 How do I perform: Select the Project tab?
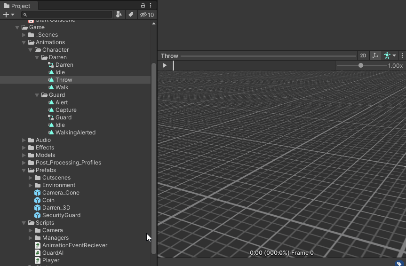coord(17,6)
